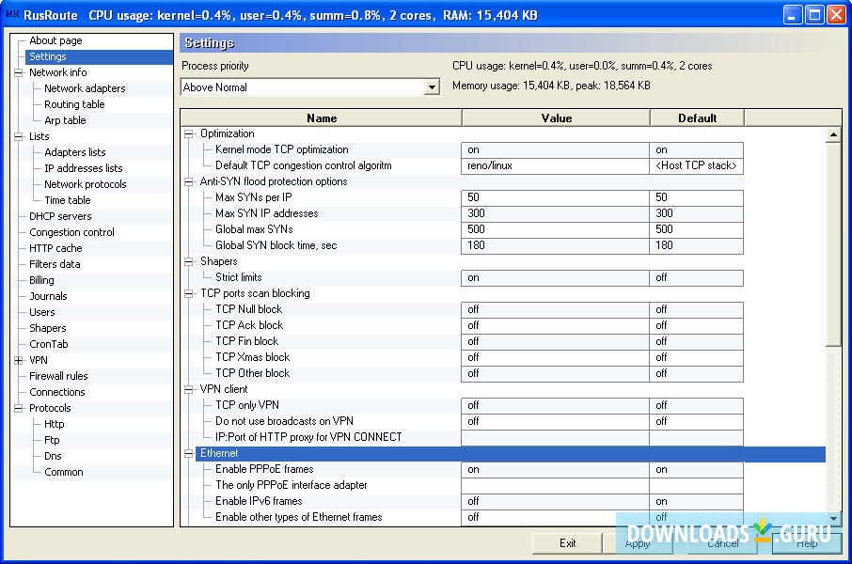
Task: Toggle the Strict limits value cell
Action: pyautogui.click(x=555, y=278)
